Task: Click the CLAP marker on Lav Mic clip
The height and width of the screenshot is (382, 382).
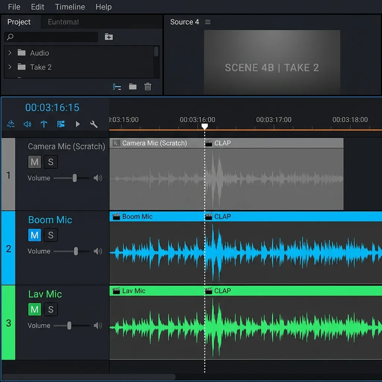Action: click(218, 291)
